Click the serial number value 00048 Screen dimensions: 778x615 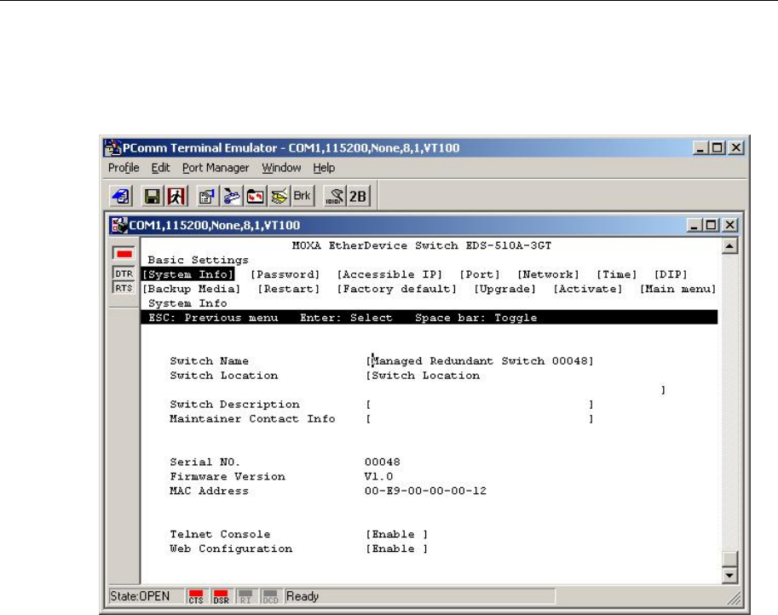(382, 462)
